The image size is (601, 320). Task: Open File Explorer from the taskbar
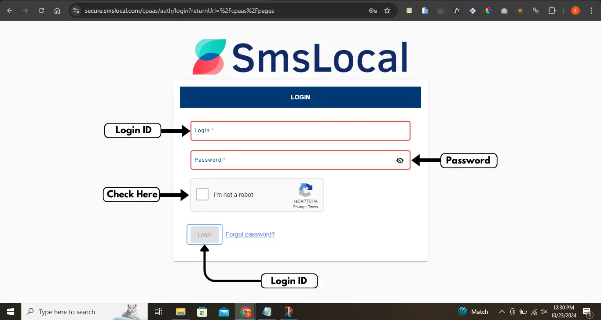[180, 312]
